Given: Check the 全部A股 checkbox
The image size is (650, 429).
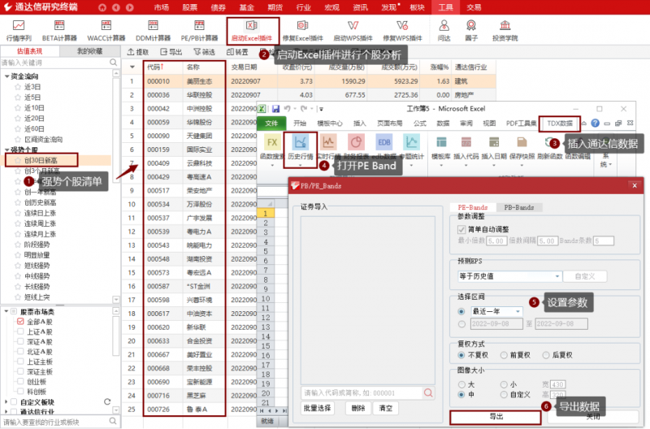Looking at the screenshot, I should tap(20, 321).
